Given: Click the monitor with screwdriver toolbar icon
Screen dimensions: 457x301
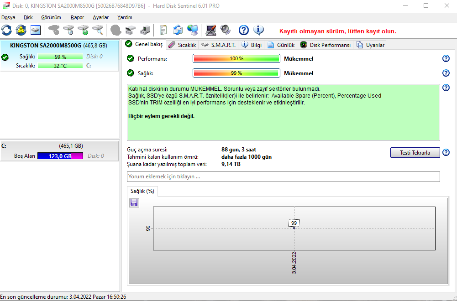Looking at the screenshot, I should (211, 30).
